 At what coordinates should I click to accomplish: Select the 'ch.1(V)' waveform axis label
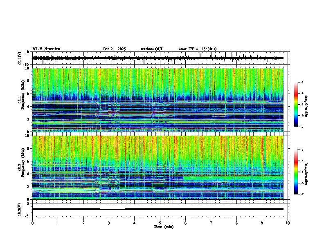pos(19,58)
